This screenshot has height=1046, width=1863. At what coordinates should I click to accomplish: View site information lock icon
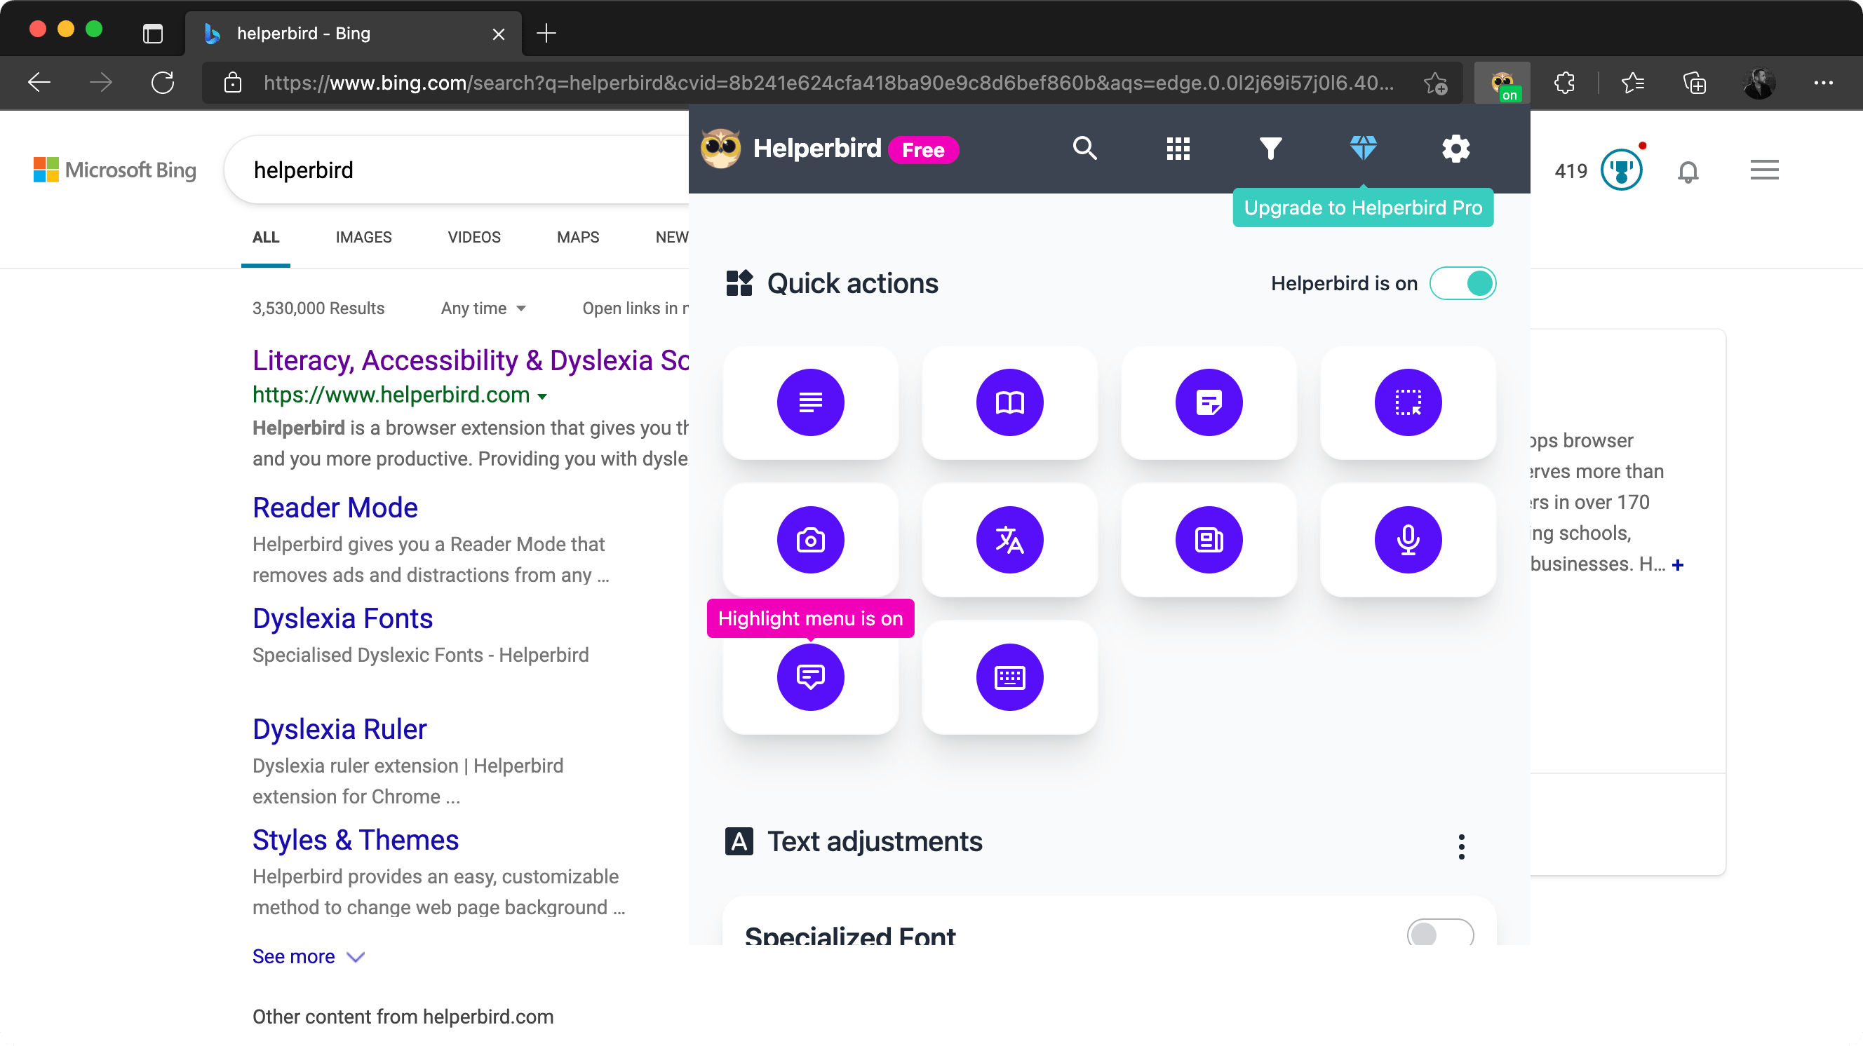click(x=232, y=83)
